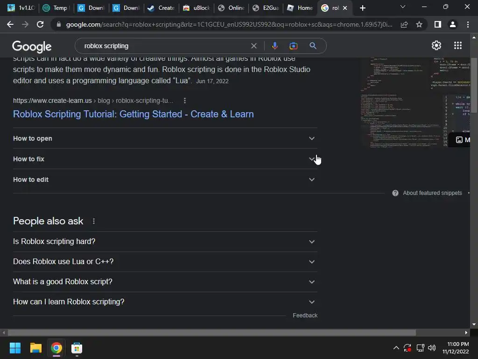Open Microsoft Store from taskbar
The image size is (478, 359).
[77, 348]
